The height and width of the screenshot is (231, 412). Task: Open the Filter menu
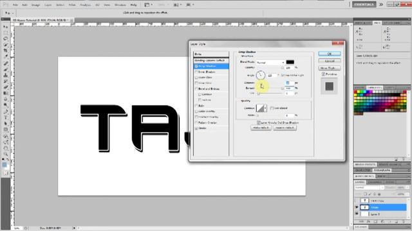[x=72, y=4]
